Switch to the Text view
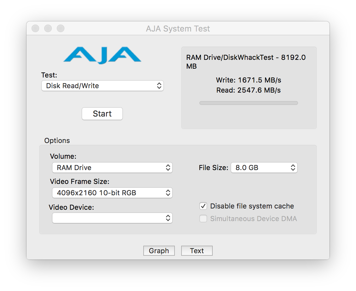Image resolution: width=356 pixels, height=291 pixels. [x=197, y=251]
